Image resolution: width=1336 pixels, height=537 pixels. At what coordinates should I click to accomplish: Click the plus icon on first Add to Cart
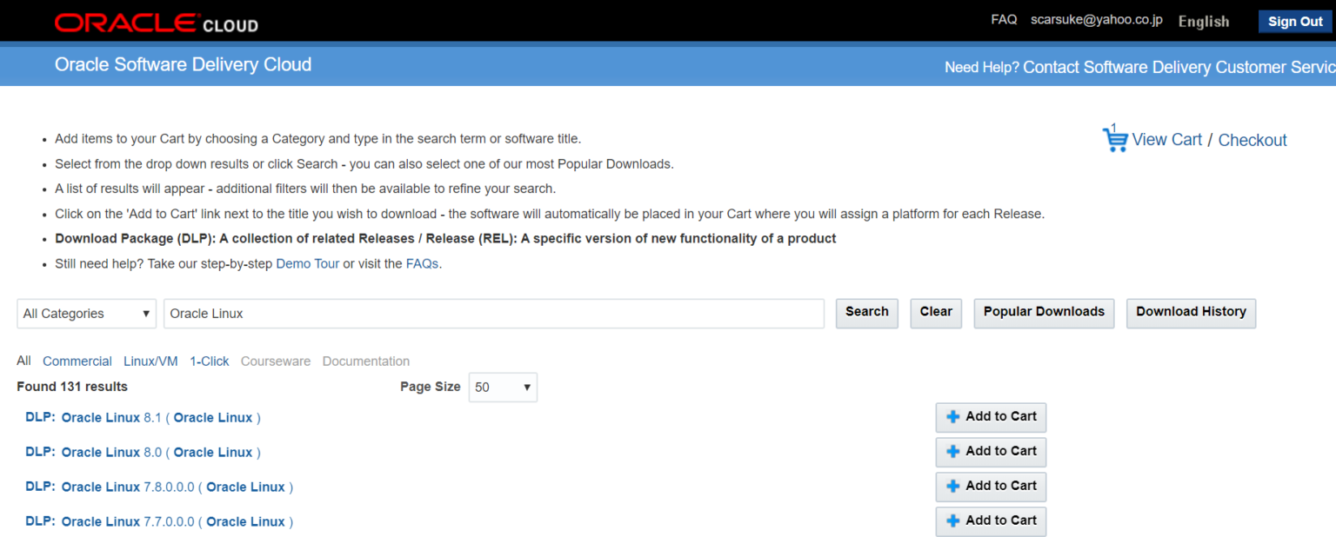coord(952,417)
